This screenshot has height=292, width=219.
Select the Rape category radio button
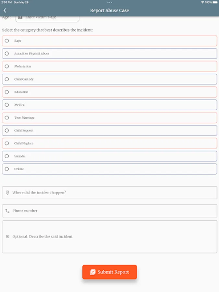tap(7, 41)
